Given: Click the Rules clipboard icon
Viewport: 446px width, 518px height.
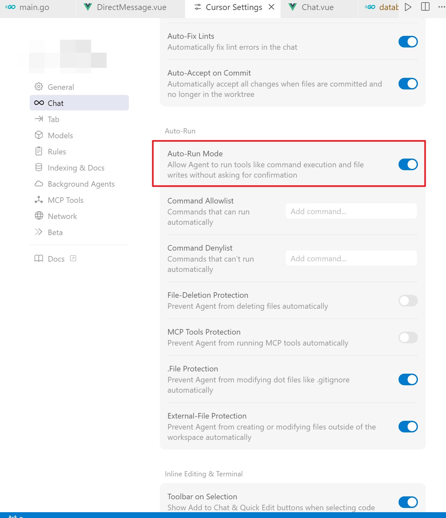Looking at the screenshot, I should (x=39, y=151).
